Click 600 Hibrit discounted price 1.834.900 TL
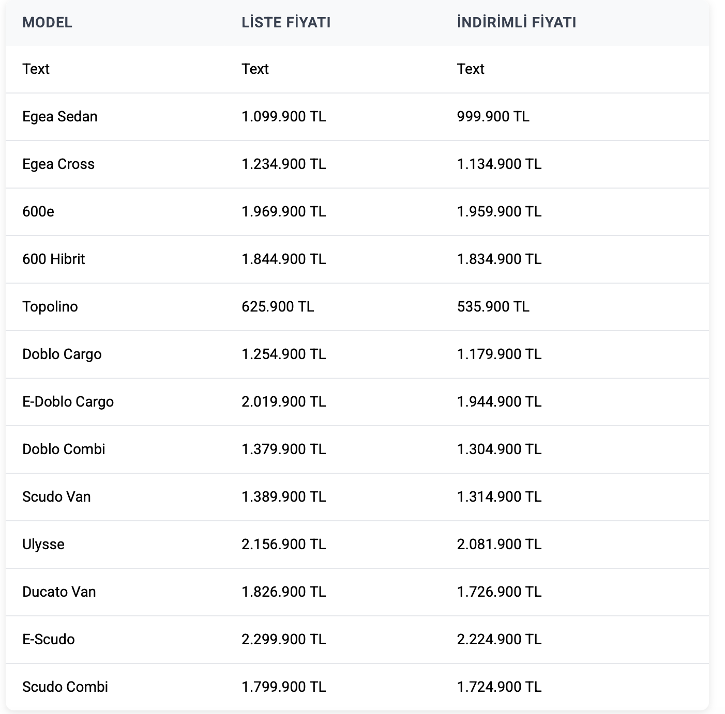The image size is (725, 714). [499, 259]
